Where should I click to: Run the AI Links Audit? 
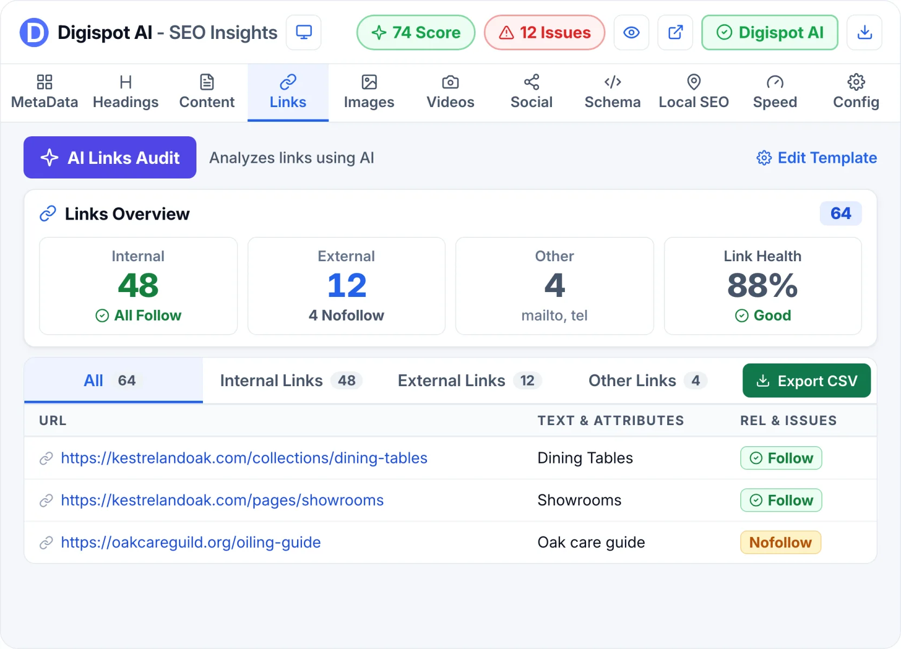(x=110, y=157)
